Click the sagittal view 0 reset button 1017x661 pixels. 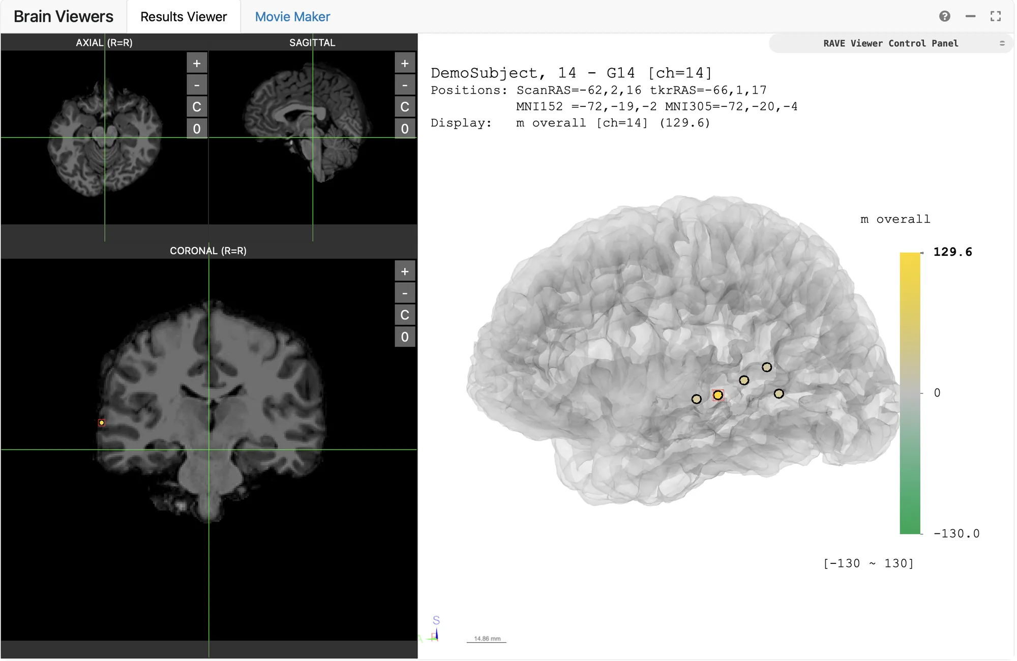[405, 129]
